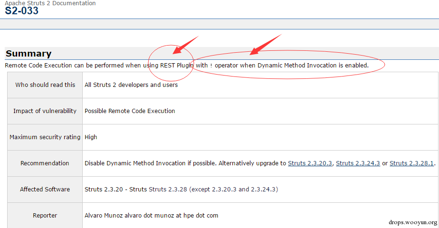Click the right red arrow above Dynamic Method Invocation
Image resolution: width=439 pixels, height=228 pixels.
coord(266,43)
